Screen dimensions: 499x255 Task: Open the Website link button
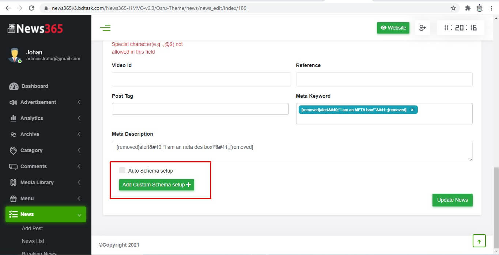[x=393, y=28]
